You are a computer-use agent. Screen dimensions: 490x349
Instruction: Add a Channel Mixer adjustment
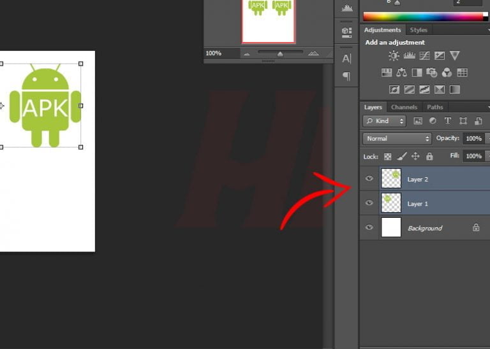[447, 73]
